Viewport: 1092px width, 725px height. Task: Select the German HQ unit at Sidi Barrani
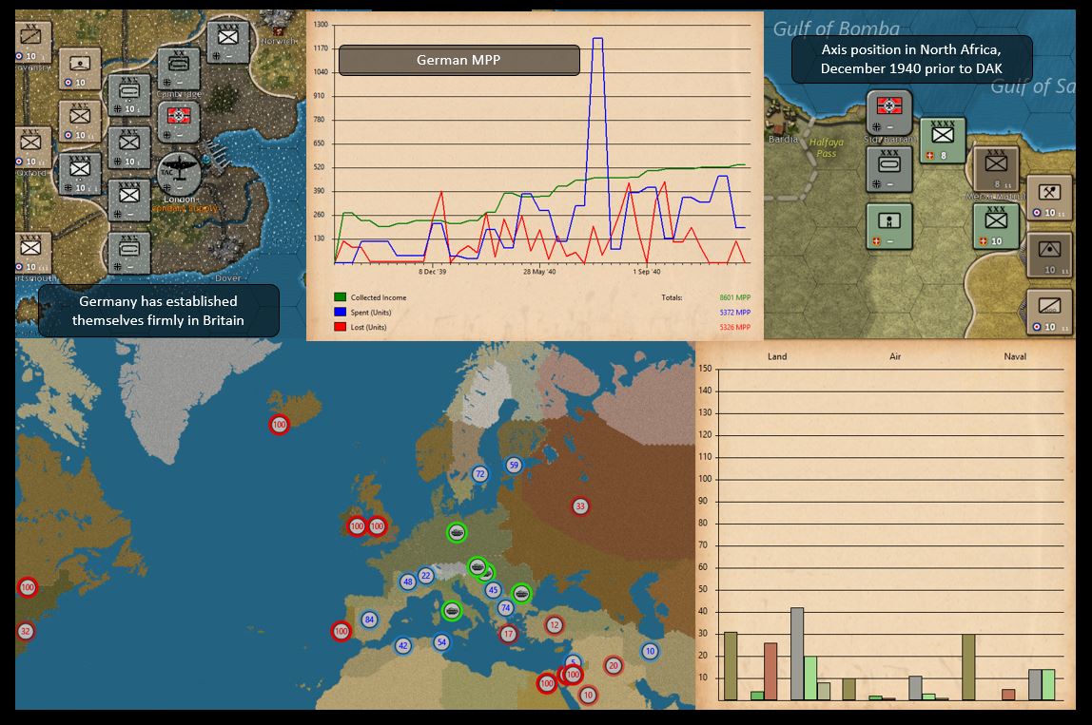click(x=889, y=112)
